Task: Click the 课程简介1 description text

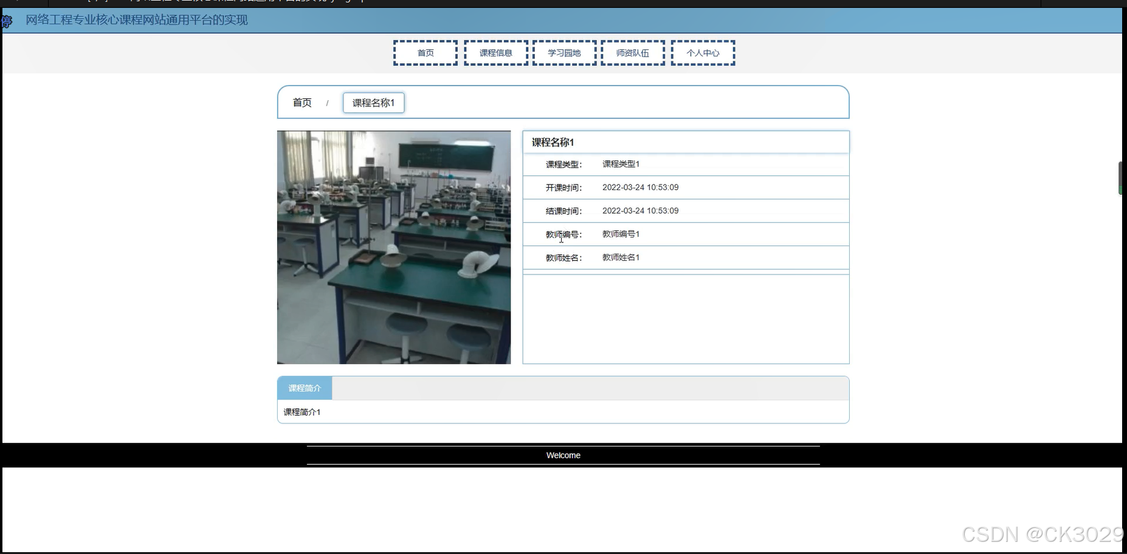Action: (302, 412)
